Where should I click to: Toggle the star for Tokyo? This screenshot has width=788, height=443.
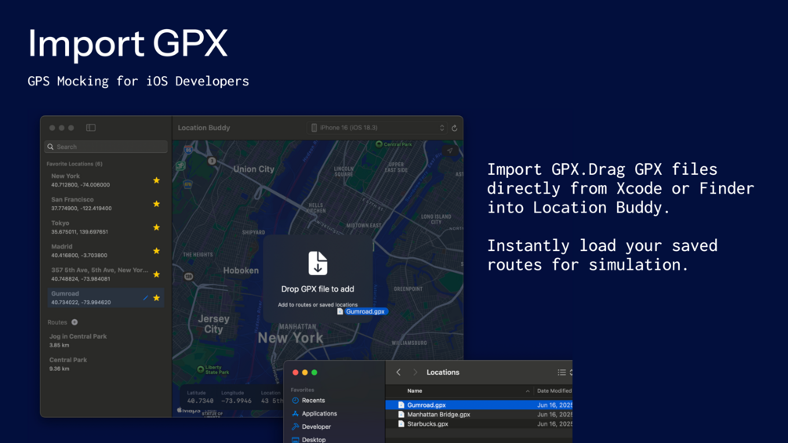pos(156,227)
